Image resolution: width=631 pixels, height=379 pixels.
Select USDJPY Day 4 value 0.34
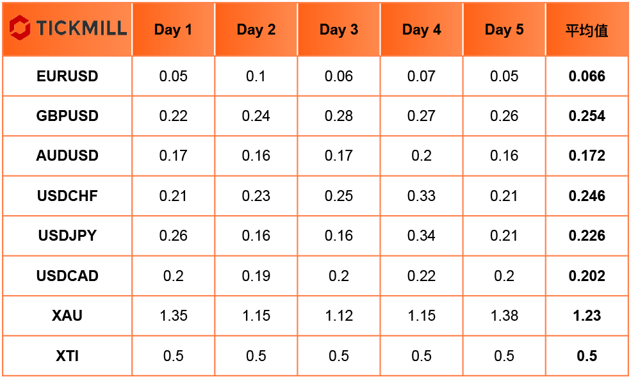422,236
